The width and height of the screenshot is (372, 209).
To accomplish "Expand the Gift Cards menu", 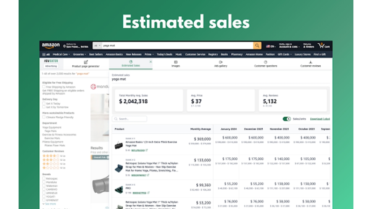I will (285, 55).
